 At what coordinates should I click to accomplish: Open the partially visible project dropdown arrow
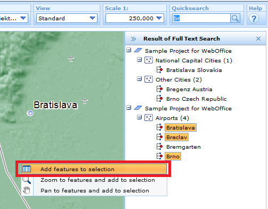point(23,18)
